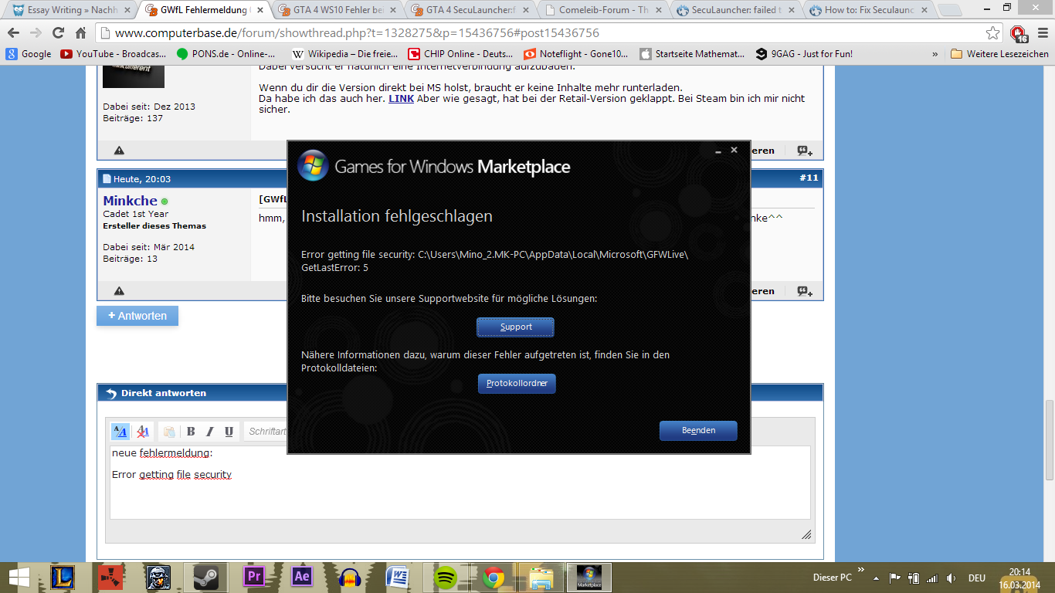Click the paste icon in editor toolbar
This screenshot has width=1055, height=593.
pos(168,432)
